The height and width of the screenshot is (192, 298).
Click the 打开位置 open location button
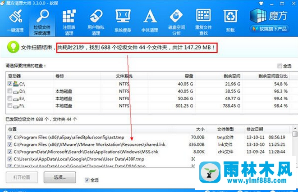22,178
